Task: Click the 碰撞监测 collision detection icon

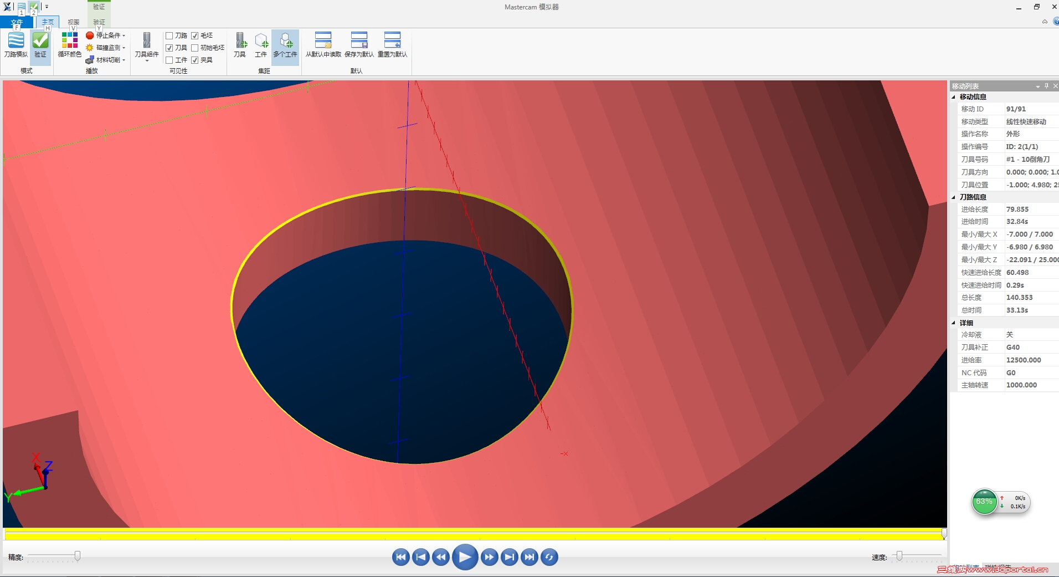Action: (x=90, y=48)
